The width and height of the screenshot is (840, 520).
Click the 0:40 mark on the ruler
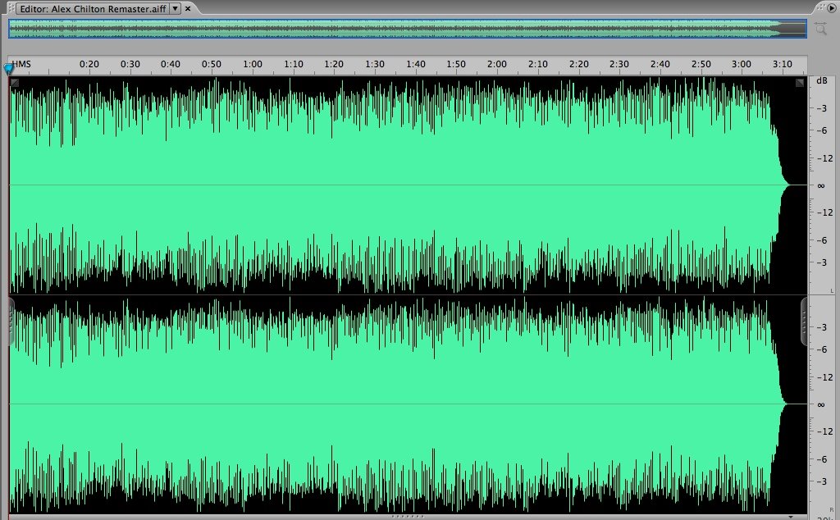click(171, 64)
